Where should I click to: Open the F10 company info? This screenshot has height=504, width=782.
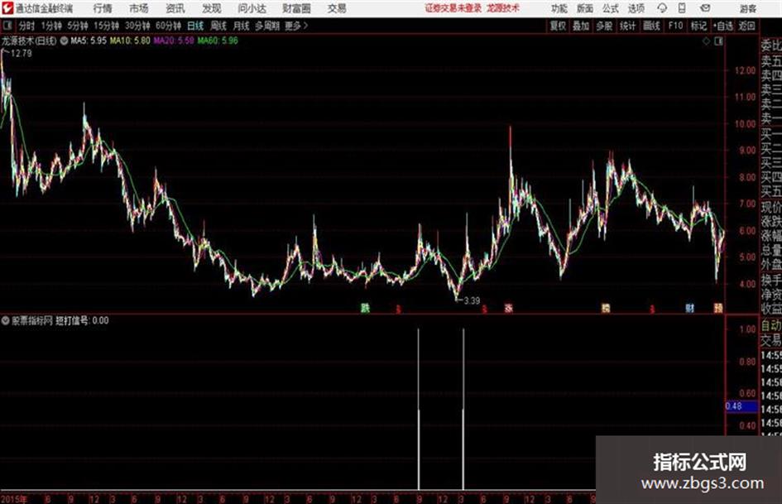675,26
